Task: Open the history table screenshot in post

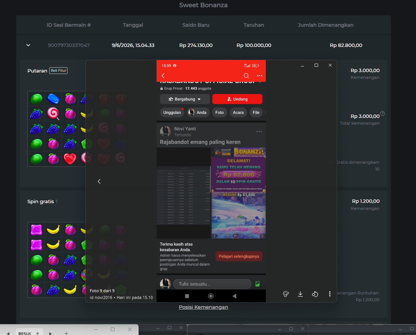Action: tap(184, 193)
